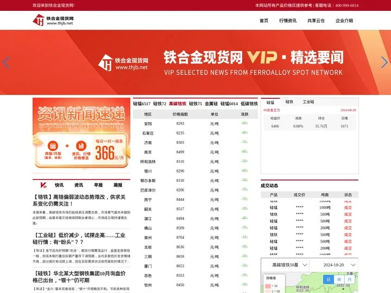
Task: Select the 高碳铬铁 price tab
Action: tap(178, 104)
